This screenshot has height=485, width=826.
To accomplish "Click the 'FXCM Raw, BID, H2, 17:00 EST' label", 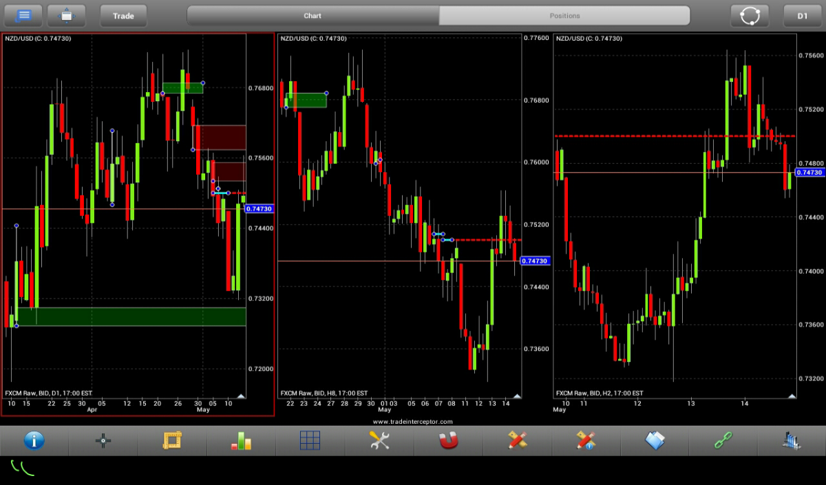I will 600,393.
